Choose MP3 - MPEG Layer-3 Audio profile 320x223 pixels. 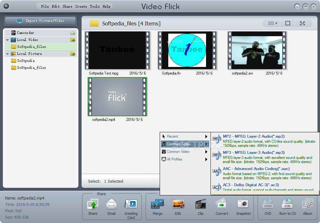pos(265,157)
